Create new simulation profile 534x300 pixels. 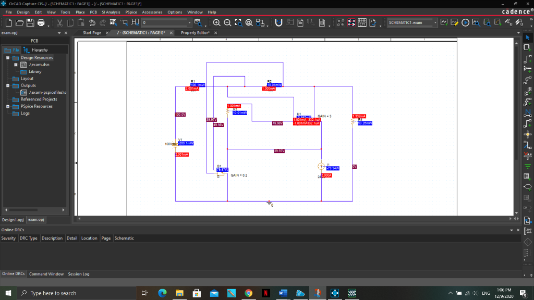444,22
